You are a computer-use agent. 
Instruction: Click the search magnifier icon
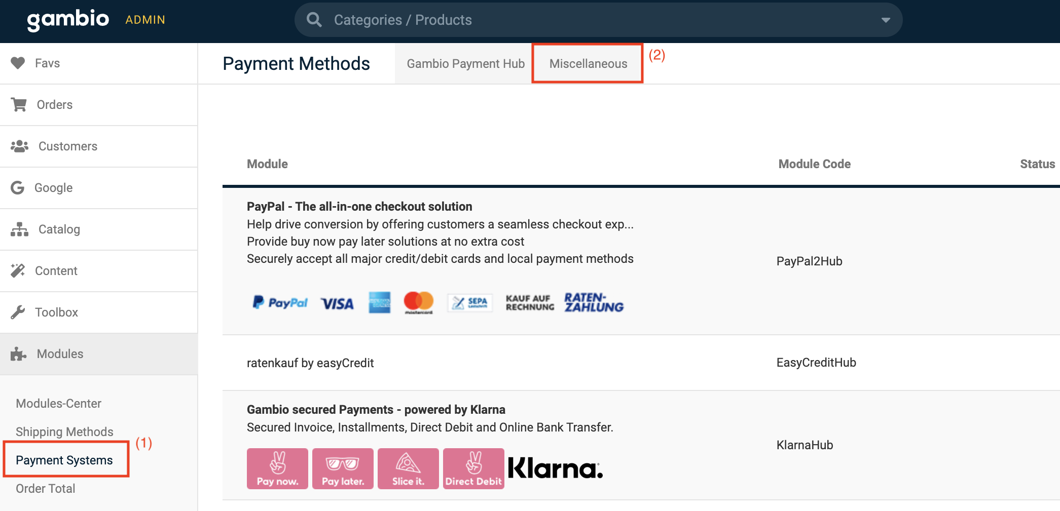tap(314, 20)
